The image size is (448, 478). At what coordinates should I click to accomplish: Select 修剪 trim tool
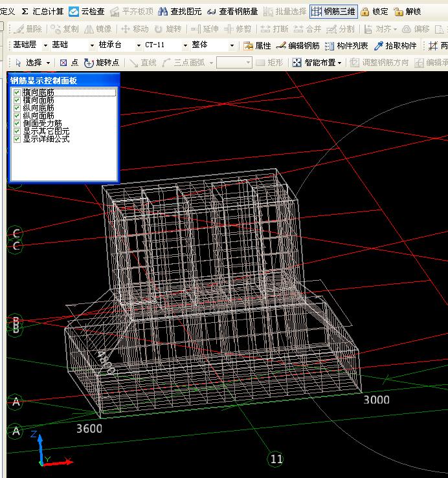click(x=238, y=29)
